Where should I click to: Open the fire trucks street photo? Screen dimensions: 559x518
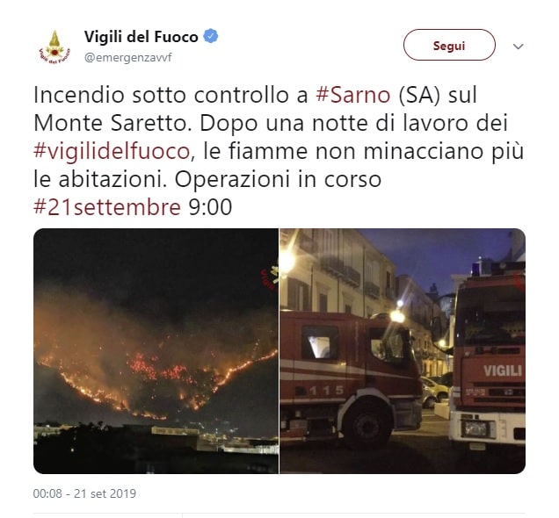point(403,351)
